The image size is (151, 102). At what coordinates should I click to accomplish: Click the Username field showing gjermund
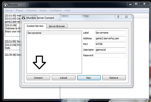[110, 50]
